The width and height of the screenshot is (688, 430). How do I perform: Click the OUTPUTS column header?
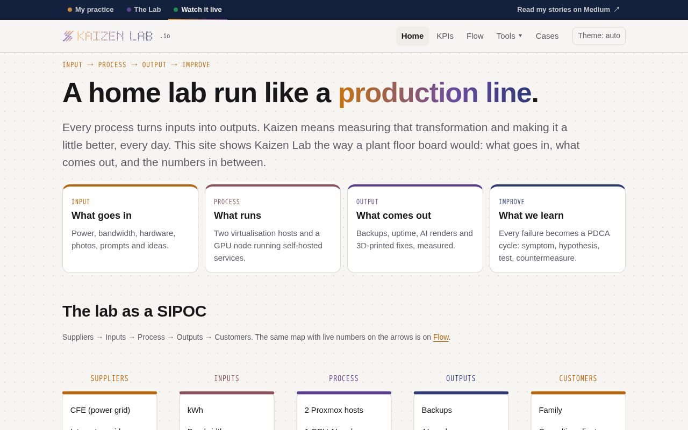(461, 378)
